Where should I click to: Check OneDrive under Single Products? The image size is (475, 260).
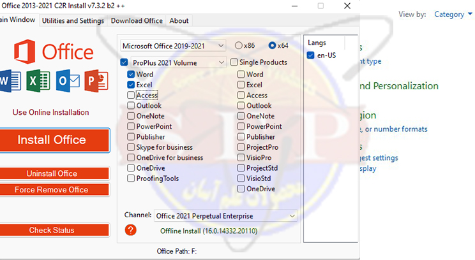[x=241, y=189]
